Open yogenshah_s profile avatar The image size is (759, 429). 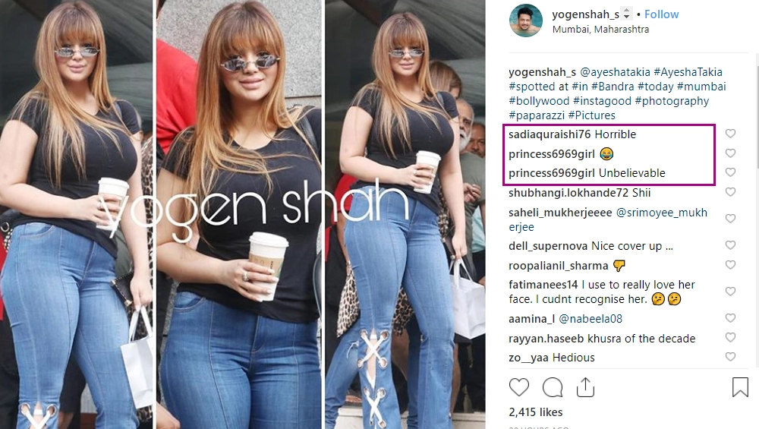point(526,21)
